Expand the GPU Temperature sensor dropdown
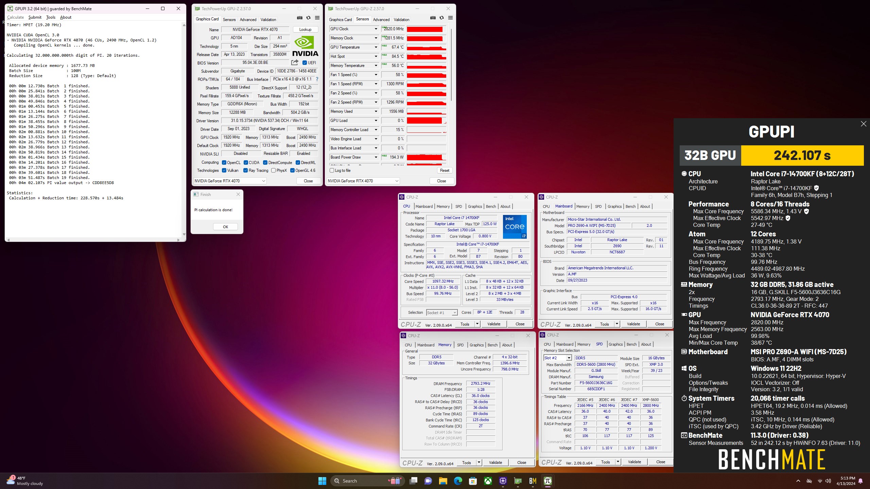This screenshot has height=489, width=870. click(x=376, y=47)
